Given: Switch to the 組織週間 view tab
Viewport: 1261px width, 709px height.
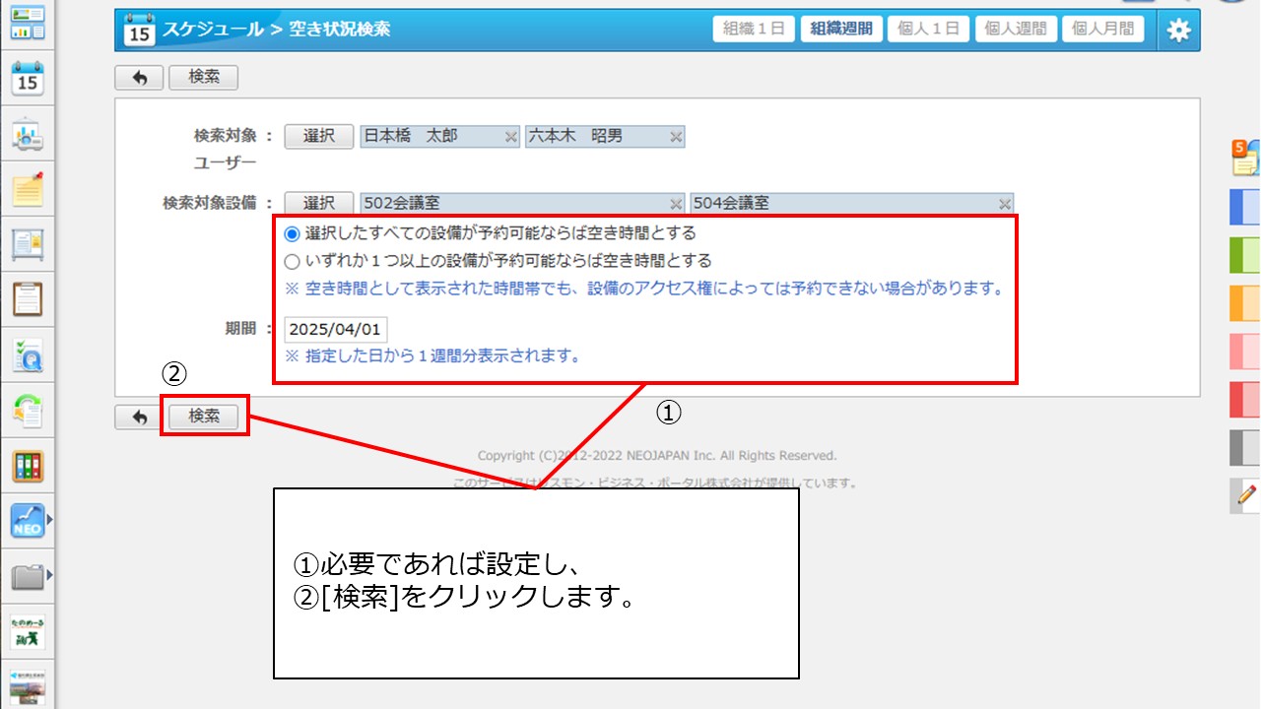Looking at the screenshot, I should click(x=841, y=29).
